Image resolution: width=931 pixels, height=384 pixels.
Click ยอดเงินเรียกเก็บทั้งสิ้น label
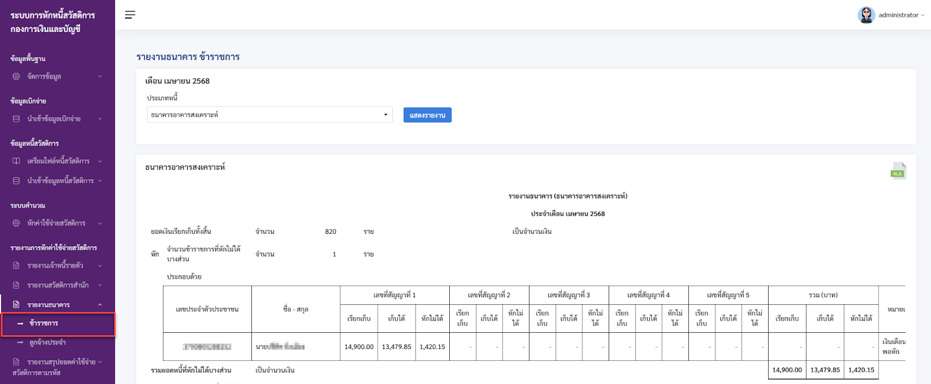point(181,232)
